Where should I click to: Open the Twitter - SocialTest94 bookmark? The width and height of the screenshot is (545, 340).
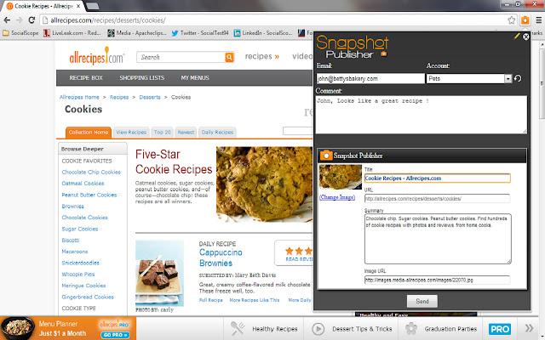(x=200, y=33)
